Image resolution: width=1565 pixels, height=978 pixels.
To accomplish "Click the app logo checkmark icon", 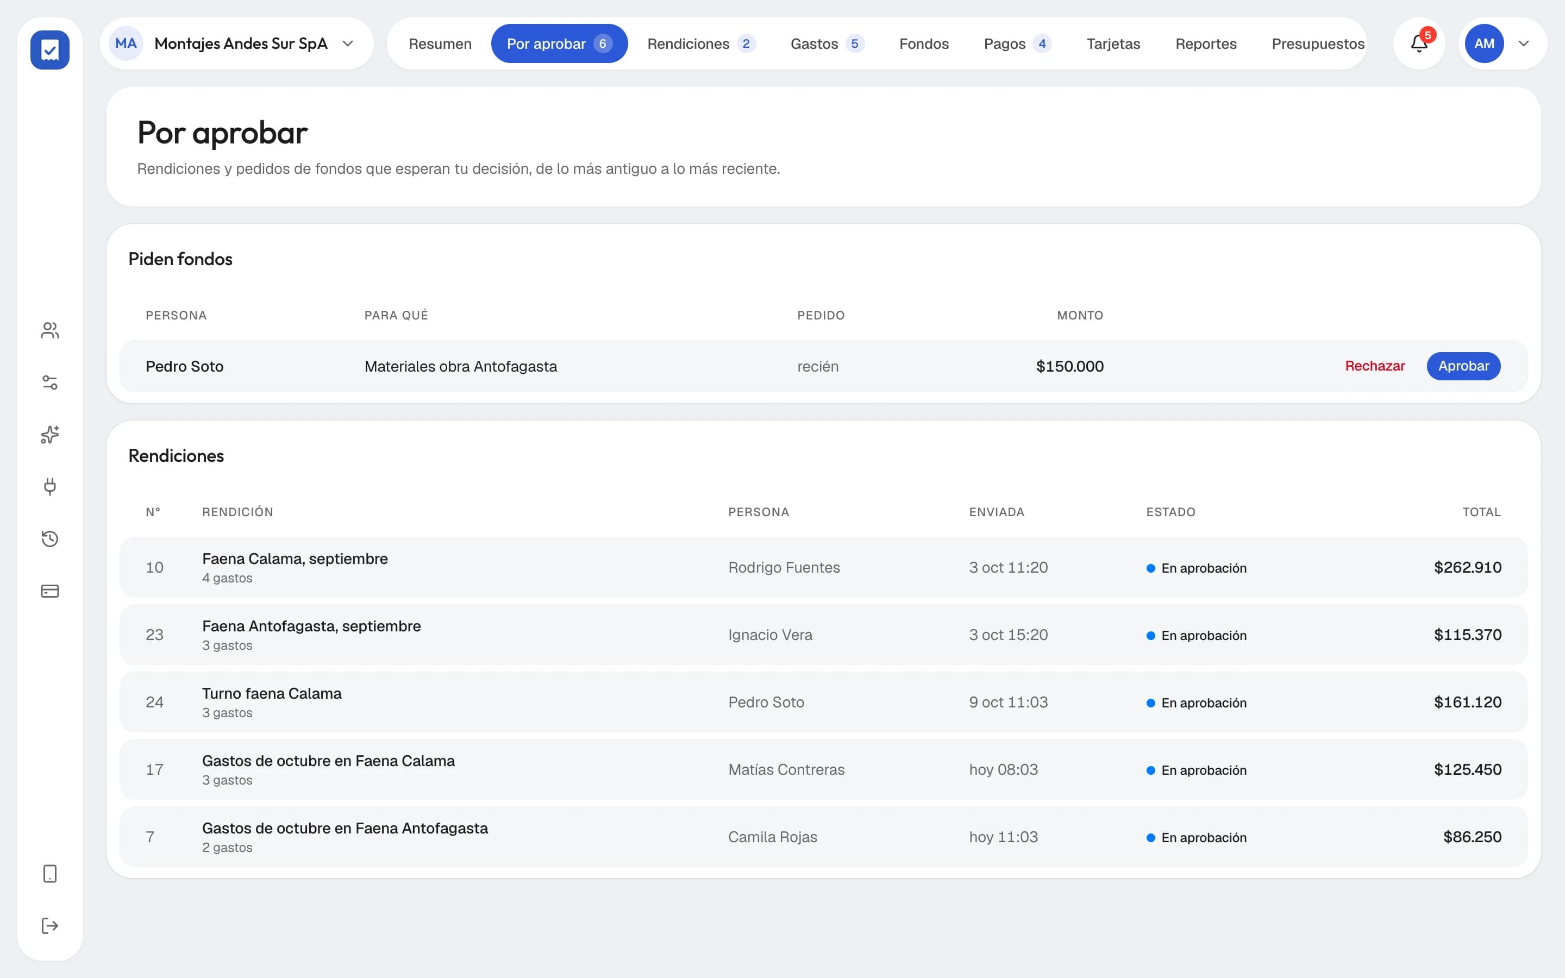I will (x=50, y=50).
